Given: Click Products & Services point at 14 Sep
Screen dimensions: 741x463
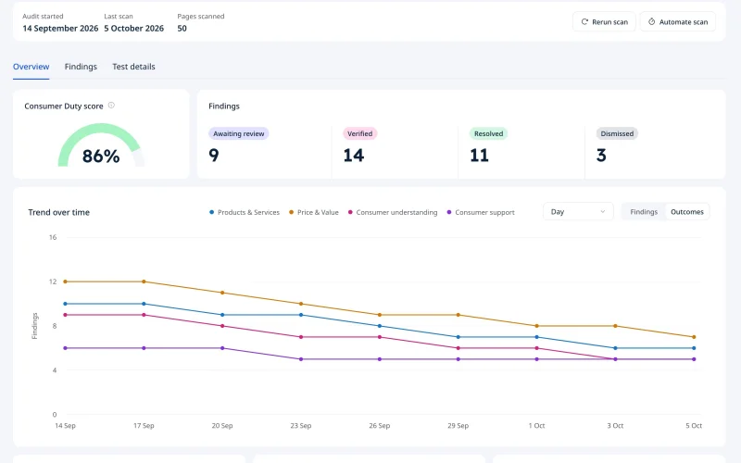Looking at the screenshot, I should pos(65,304).
